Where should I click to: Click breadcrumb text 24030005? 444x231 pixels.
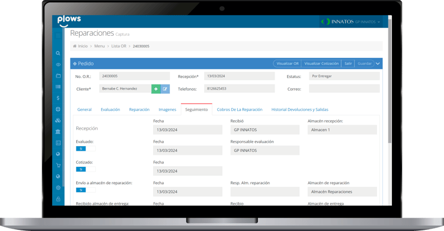[x=141, y=46]
